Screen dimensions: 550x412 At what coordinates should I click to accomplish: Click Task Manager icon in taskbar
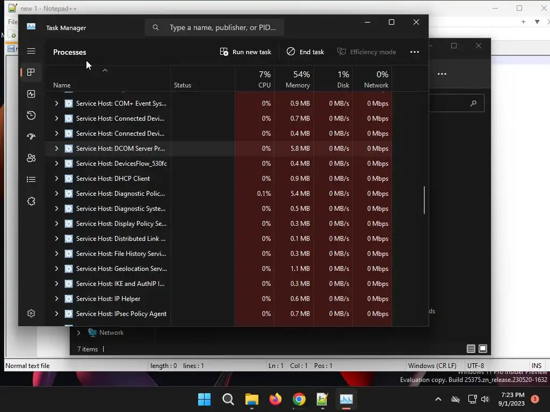point(346,399)
